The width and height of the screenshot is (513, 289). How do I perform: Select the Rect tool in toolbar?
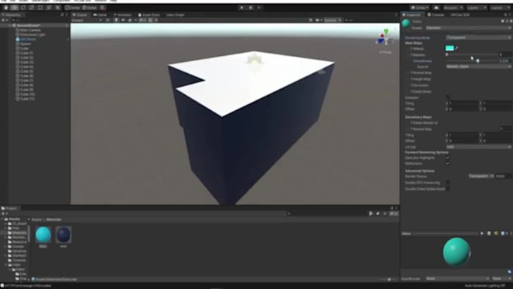click(40, 8)
